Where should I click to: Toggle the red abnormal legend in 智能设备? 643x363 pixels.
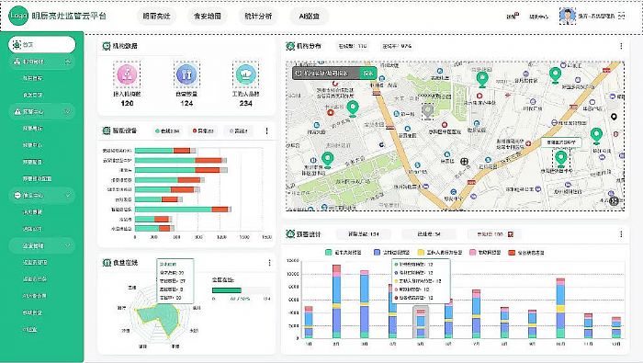pos(203,130)
